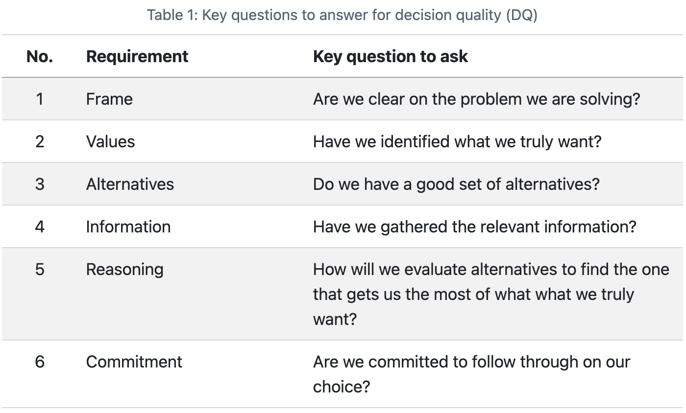Select the "Values" requirement cell
The width and height of the screenshot is (686, 413).
(110, 141)
